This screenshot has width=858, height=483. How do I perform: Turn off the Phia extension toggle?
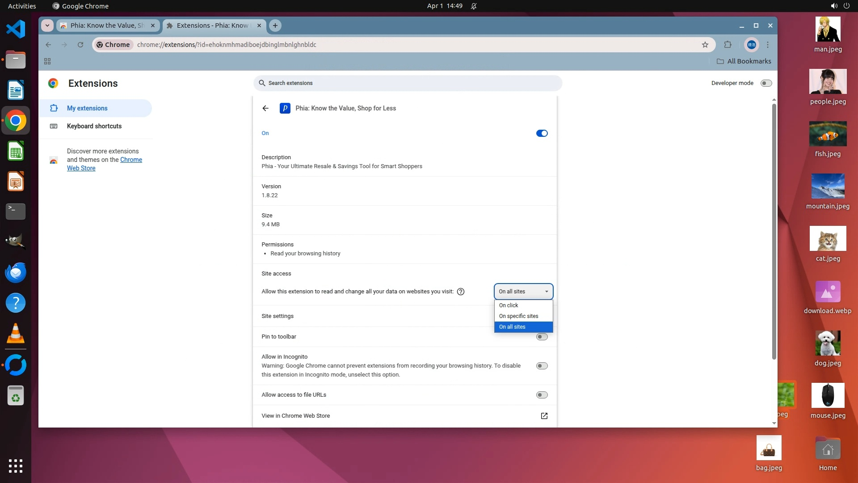click(542, 133)
